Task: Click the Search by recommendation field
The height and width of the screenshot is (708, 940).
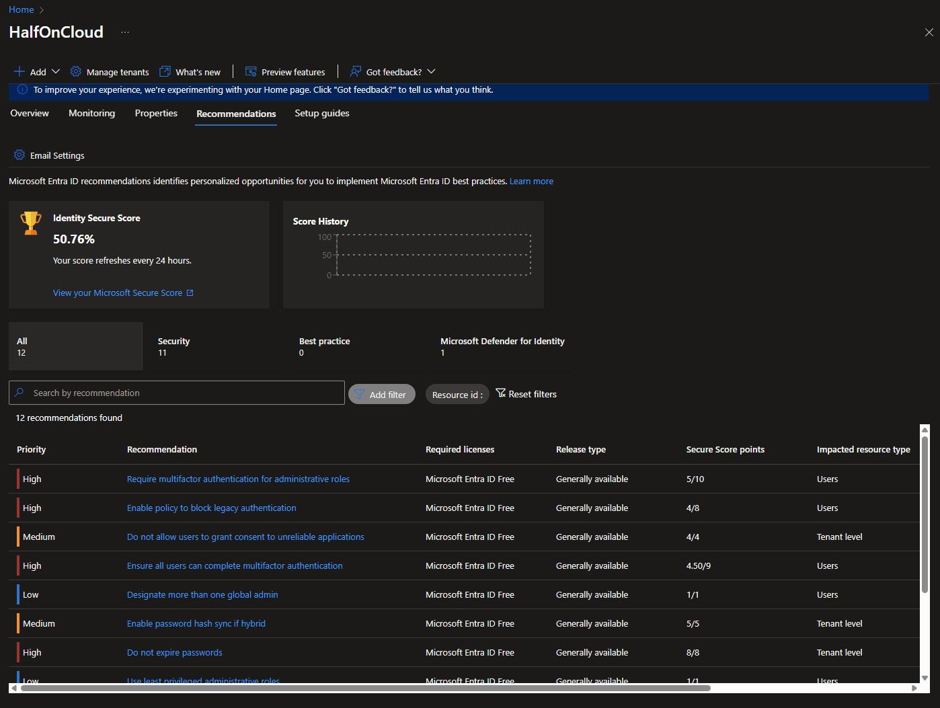Action: pos(182,393)
